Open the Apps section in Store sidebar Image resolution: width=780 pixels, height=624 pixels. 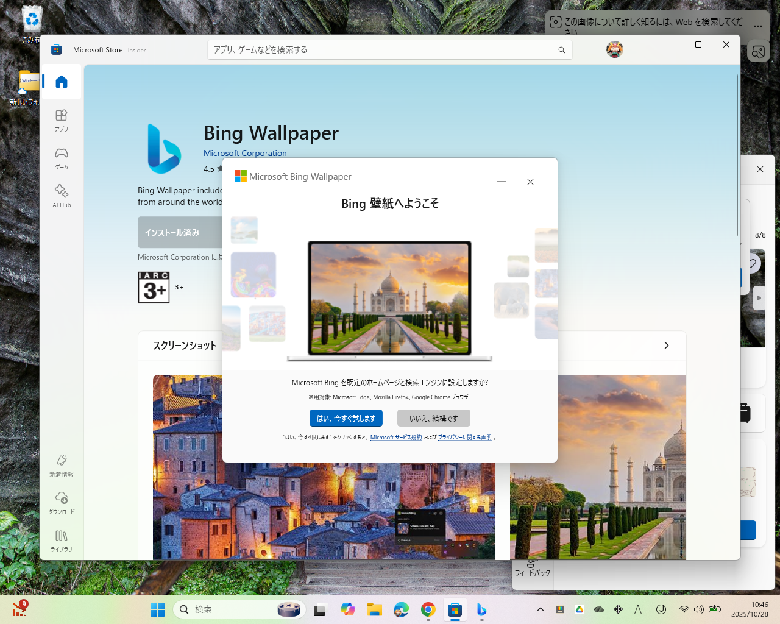coord(61,119)
